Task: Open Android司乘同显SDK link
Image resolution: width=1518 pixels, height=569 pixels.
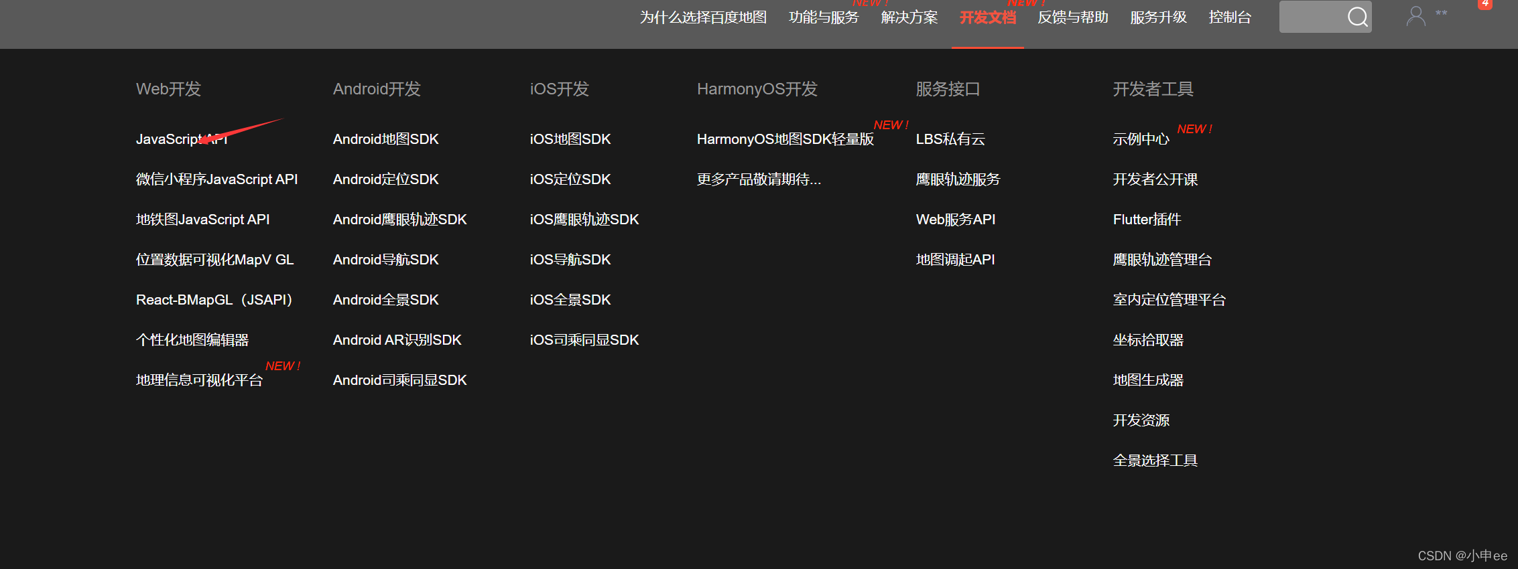Action: 399,380
